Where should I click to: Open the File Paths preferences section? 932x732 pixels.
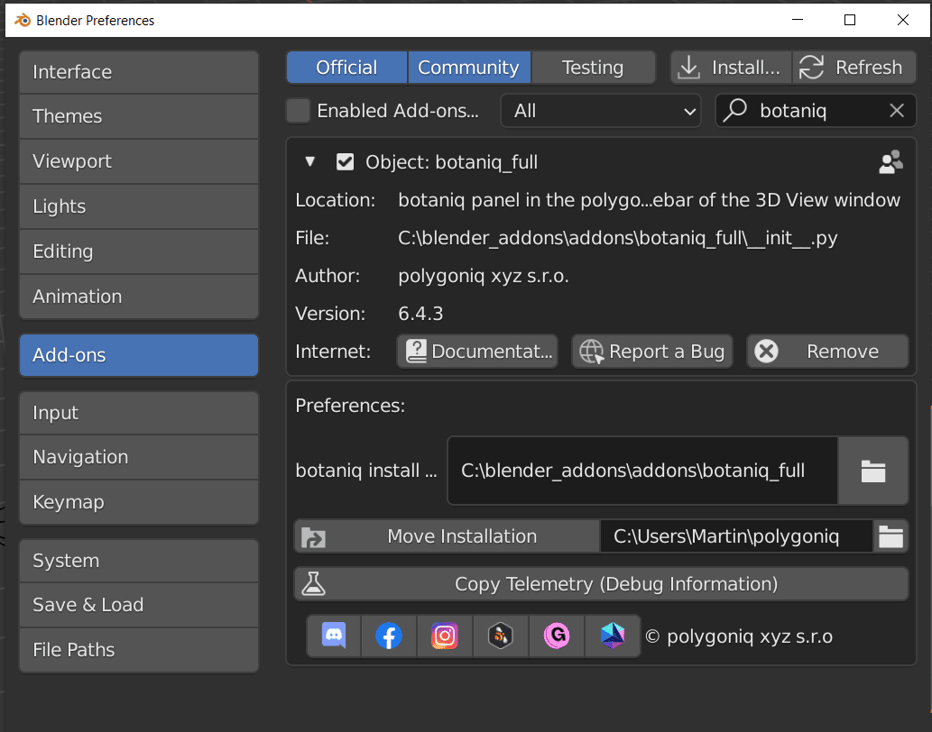point(139,650)
